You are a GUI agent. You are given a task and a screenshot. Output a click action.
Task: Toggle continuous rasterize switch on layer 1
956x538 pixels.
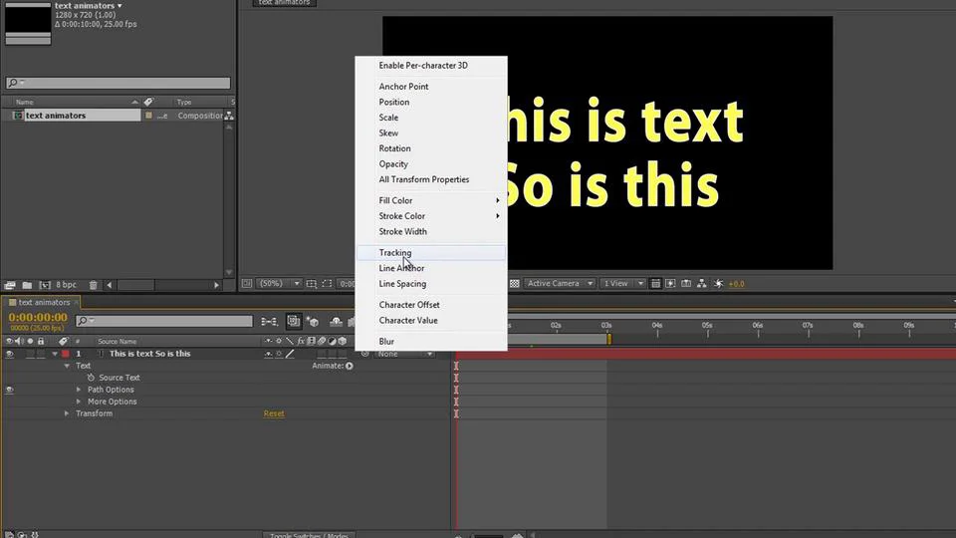pos(279,354)
